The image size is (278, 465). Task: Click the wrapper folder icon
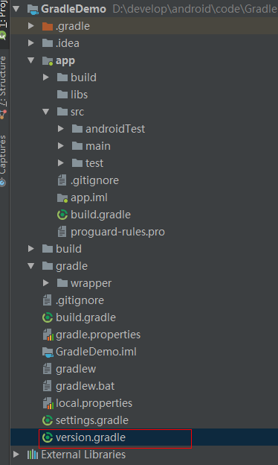point(62,283)
